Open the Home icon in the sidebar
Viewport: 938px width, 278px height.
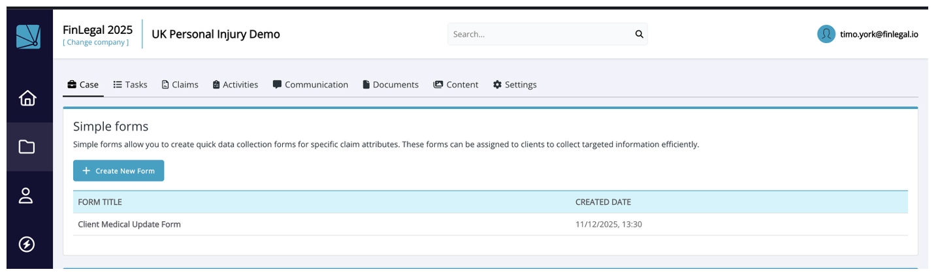27,98
